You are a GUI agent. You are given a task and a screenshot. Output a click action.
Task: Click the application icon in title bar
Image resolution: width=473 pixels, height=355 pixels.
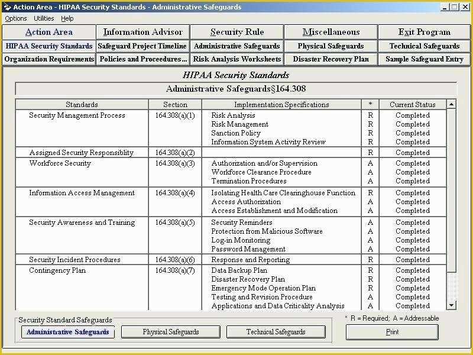[x=7, y=7]
